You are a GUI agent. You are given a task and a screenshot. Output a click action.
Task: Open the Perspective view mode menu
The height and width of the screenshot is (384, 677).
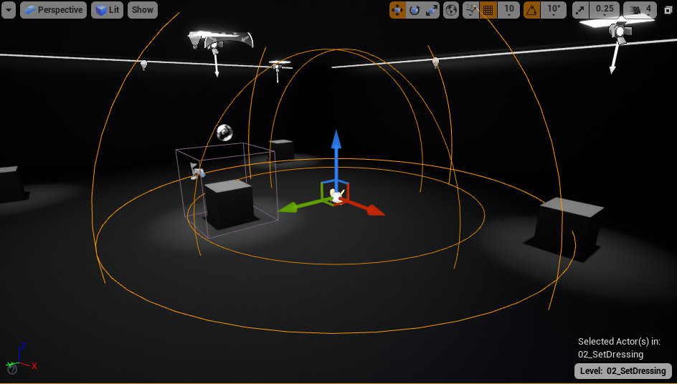coord(53,9)
